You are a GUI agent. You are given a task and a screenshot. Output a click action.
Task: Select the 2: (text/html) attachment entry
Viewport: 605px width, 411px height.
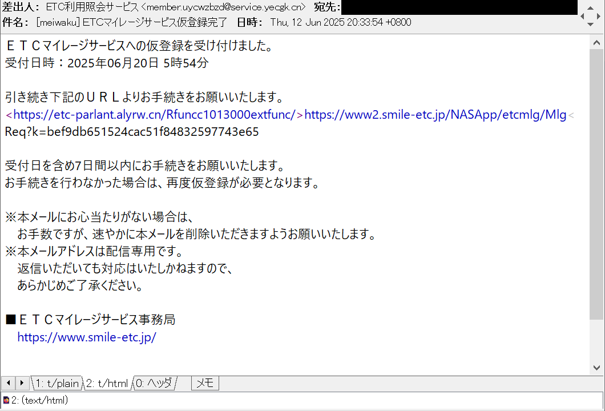(39, 400)
